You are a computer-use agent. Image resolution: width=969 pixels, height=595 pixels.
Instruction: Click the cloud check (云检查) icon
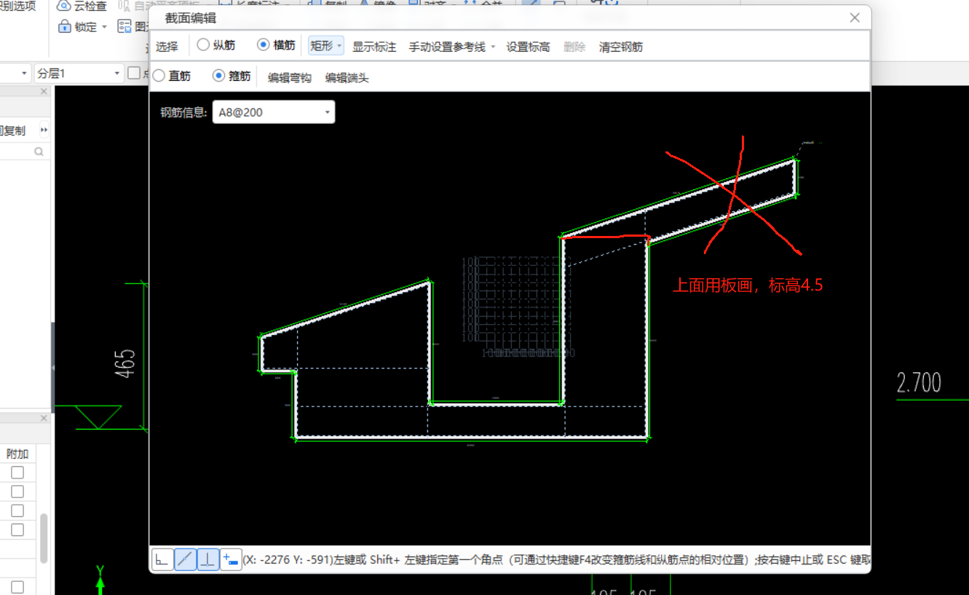click(x=64, y=6)
